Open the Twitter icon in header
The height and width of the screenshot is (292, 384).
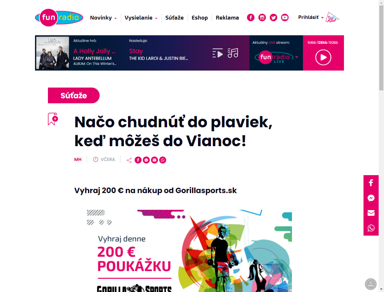point(273,18)
